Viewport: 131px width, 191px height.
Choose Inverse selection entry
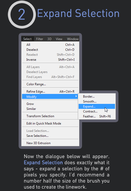tap(50, 60)
